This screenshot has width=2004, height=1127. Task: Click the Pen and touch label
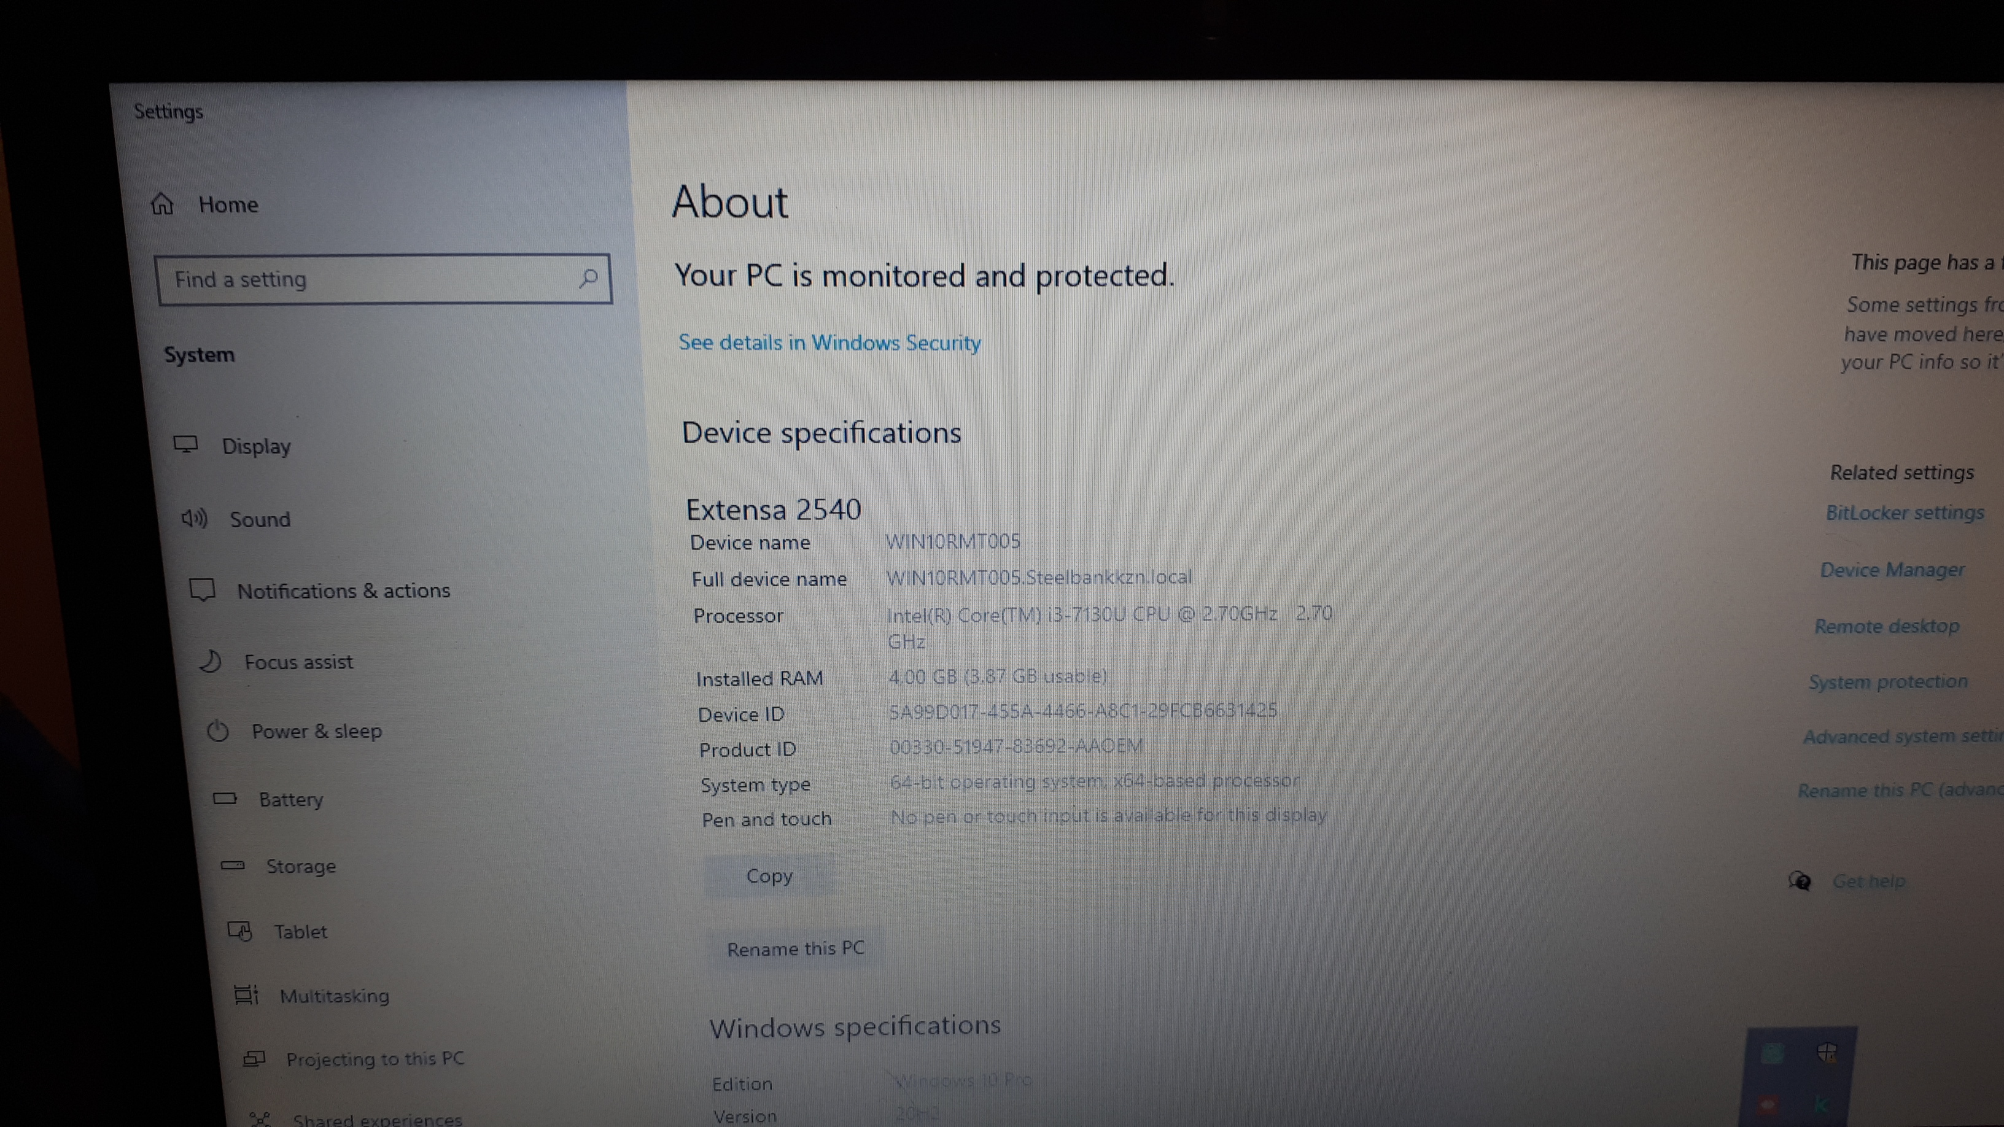coord(766,819)
